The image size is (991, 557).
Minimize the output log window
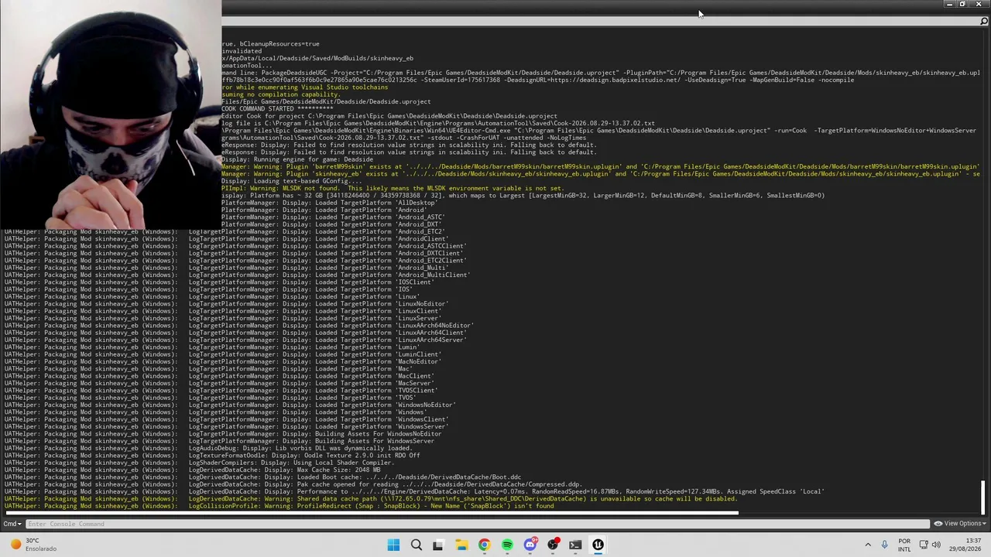click(x=949, y=5)
